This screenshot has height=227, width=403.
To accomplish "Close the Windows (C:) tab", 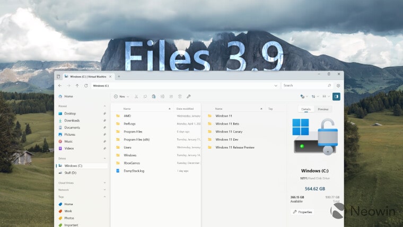I will [110, 76].
